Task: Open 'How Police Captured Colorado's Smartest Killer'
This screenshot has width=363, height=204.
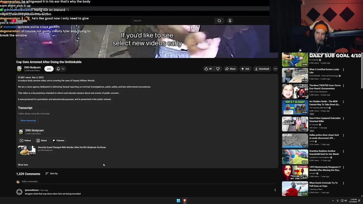Action: [x=325, y=120]
